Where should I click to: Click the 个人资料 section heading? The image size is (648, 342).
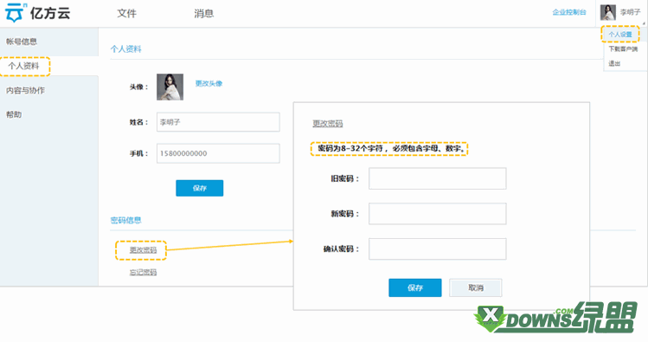click(126, 49)
